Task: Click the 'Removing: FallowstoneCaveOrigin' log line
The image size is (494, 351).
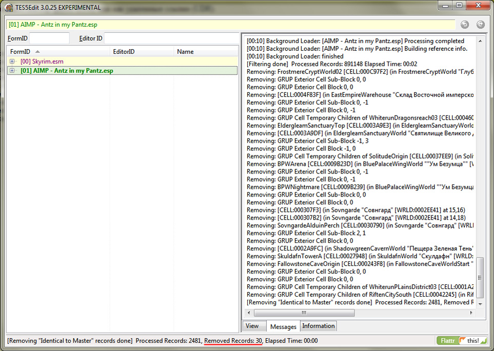Action: coord(360,264)
